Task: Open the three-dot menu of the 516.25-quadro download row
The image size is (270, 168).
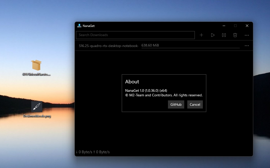Action: 247,46
